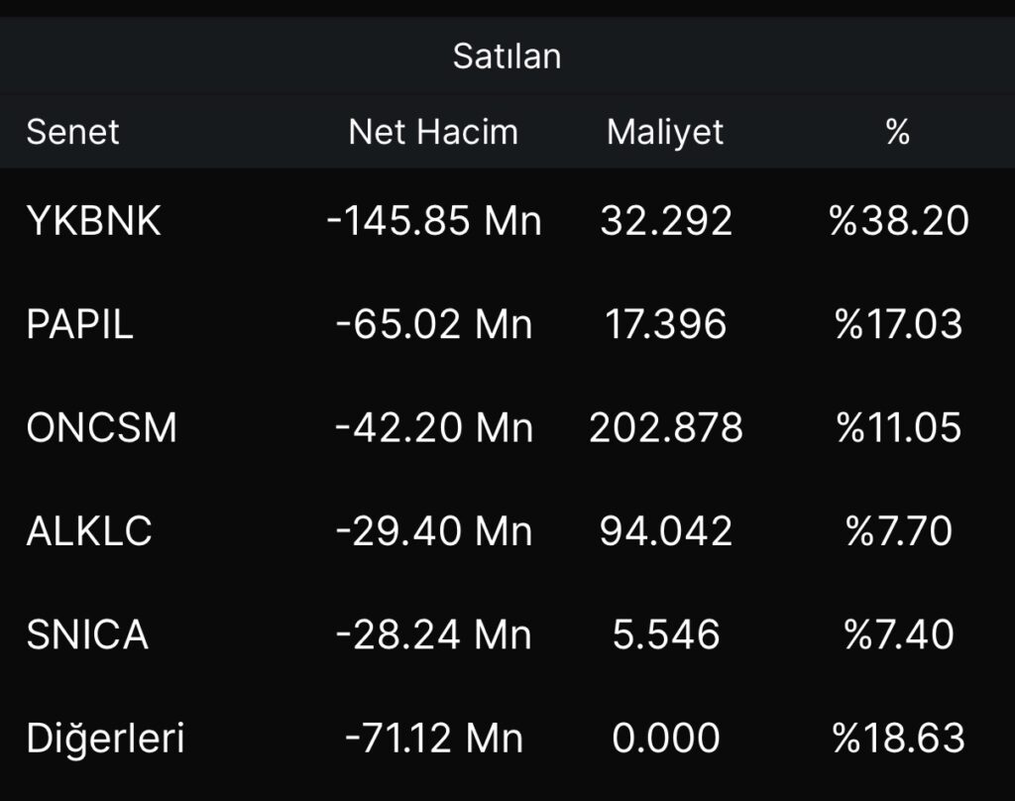Click the 32.292 cost value
Viewport: 1015px width, 801px height.
[x=665, y=221]
